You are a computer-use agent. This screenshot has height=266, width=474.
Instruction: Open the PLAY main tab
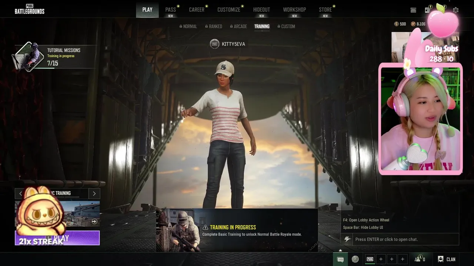(x=147, y=10)
